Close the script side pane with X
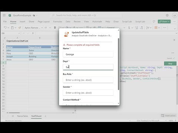 (x=174, y=40)
